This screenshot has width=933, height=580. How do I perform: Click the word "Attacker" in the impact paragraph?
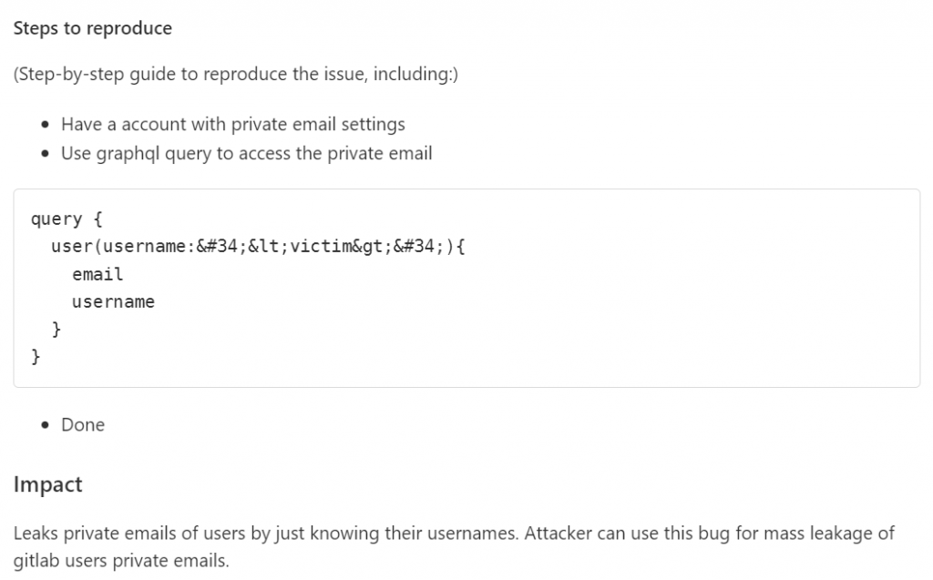558,533
